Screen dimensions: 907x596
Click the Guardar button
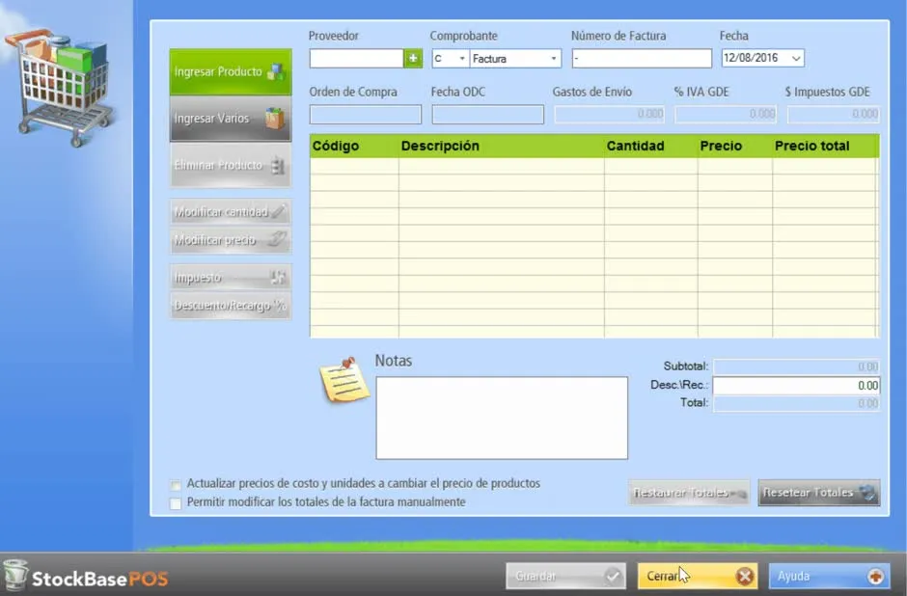click(x=565, y=577)
